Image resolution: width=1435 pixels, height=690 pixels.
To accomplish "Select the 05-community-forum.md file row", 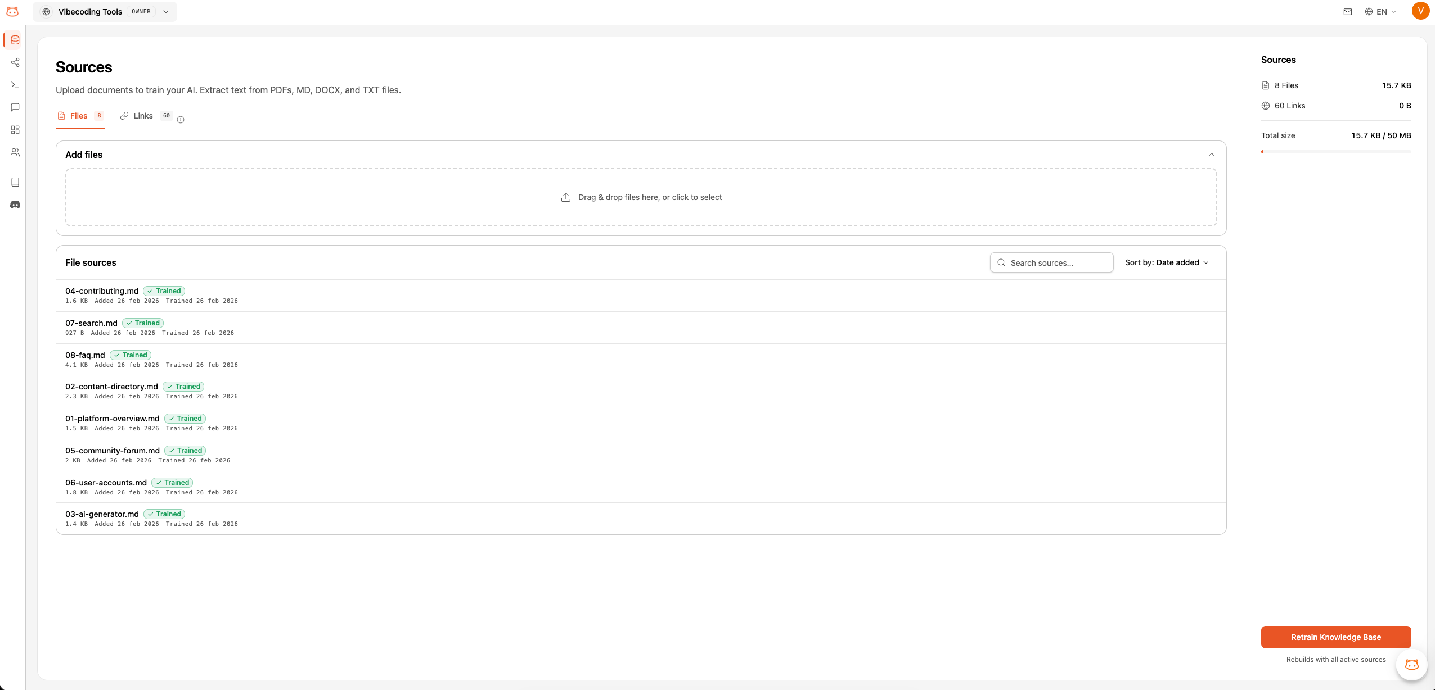I will click(641, 455).
